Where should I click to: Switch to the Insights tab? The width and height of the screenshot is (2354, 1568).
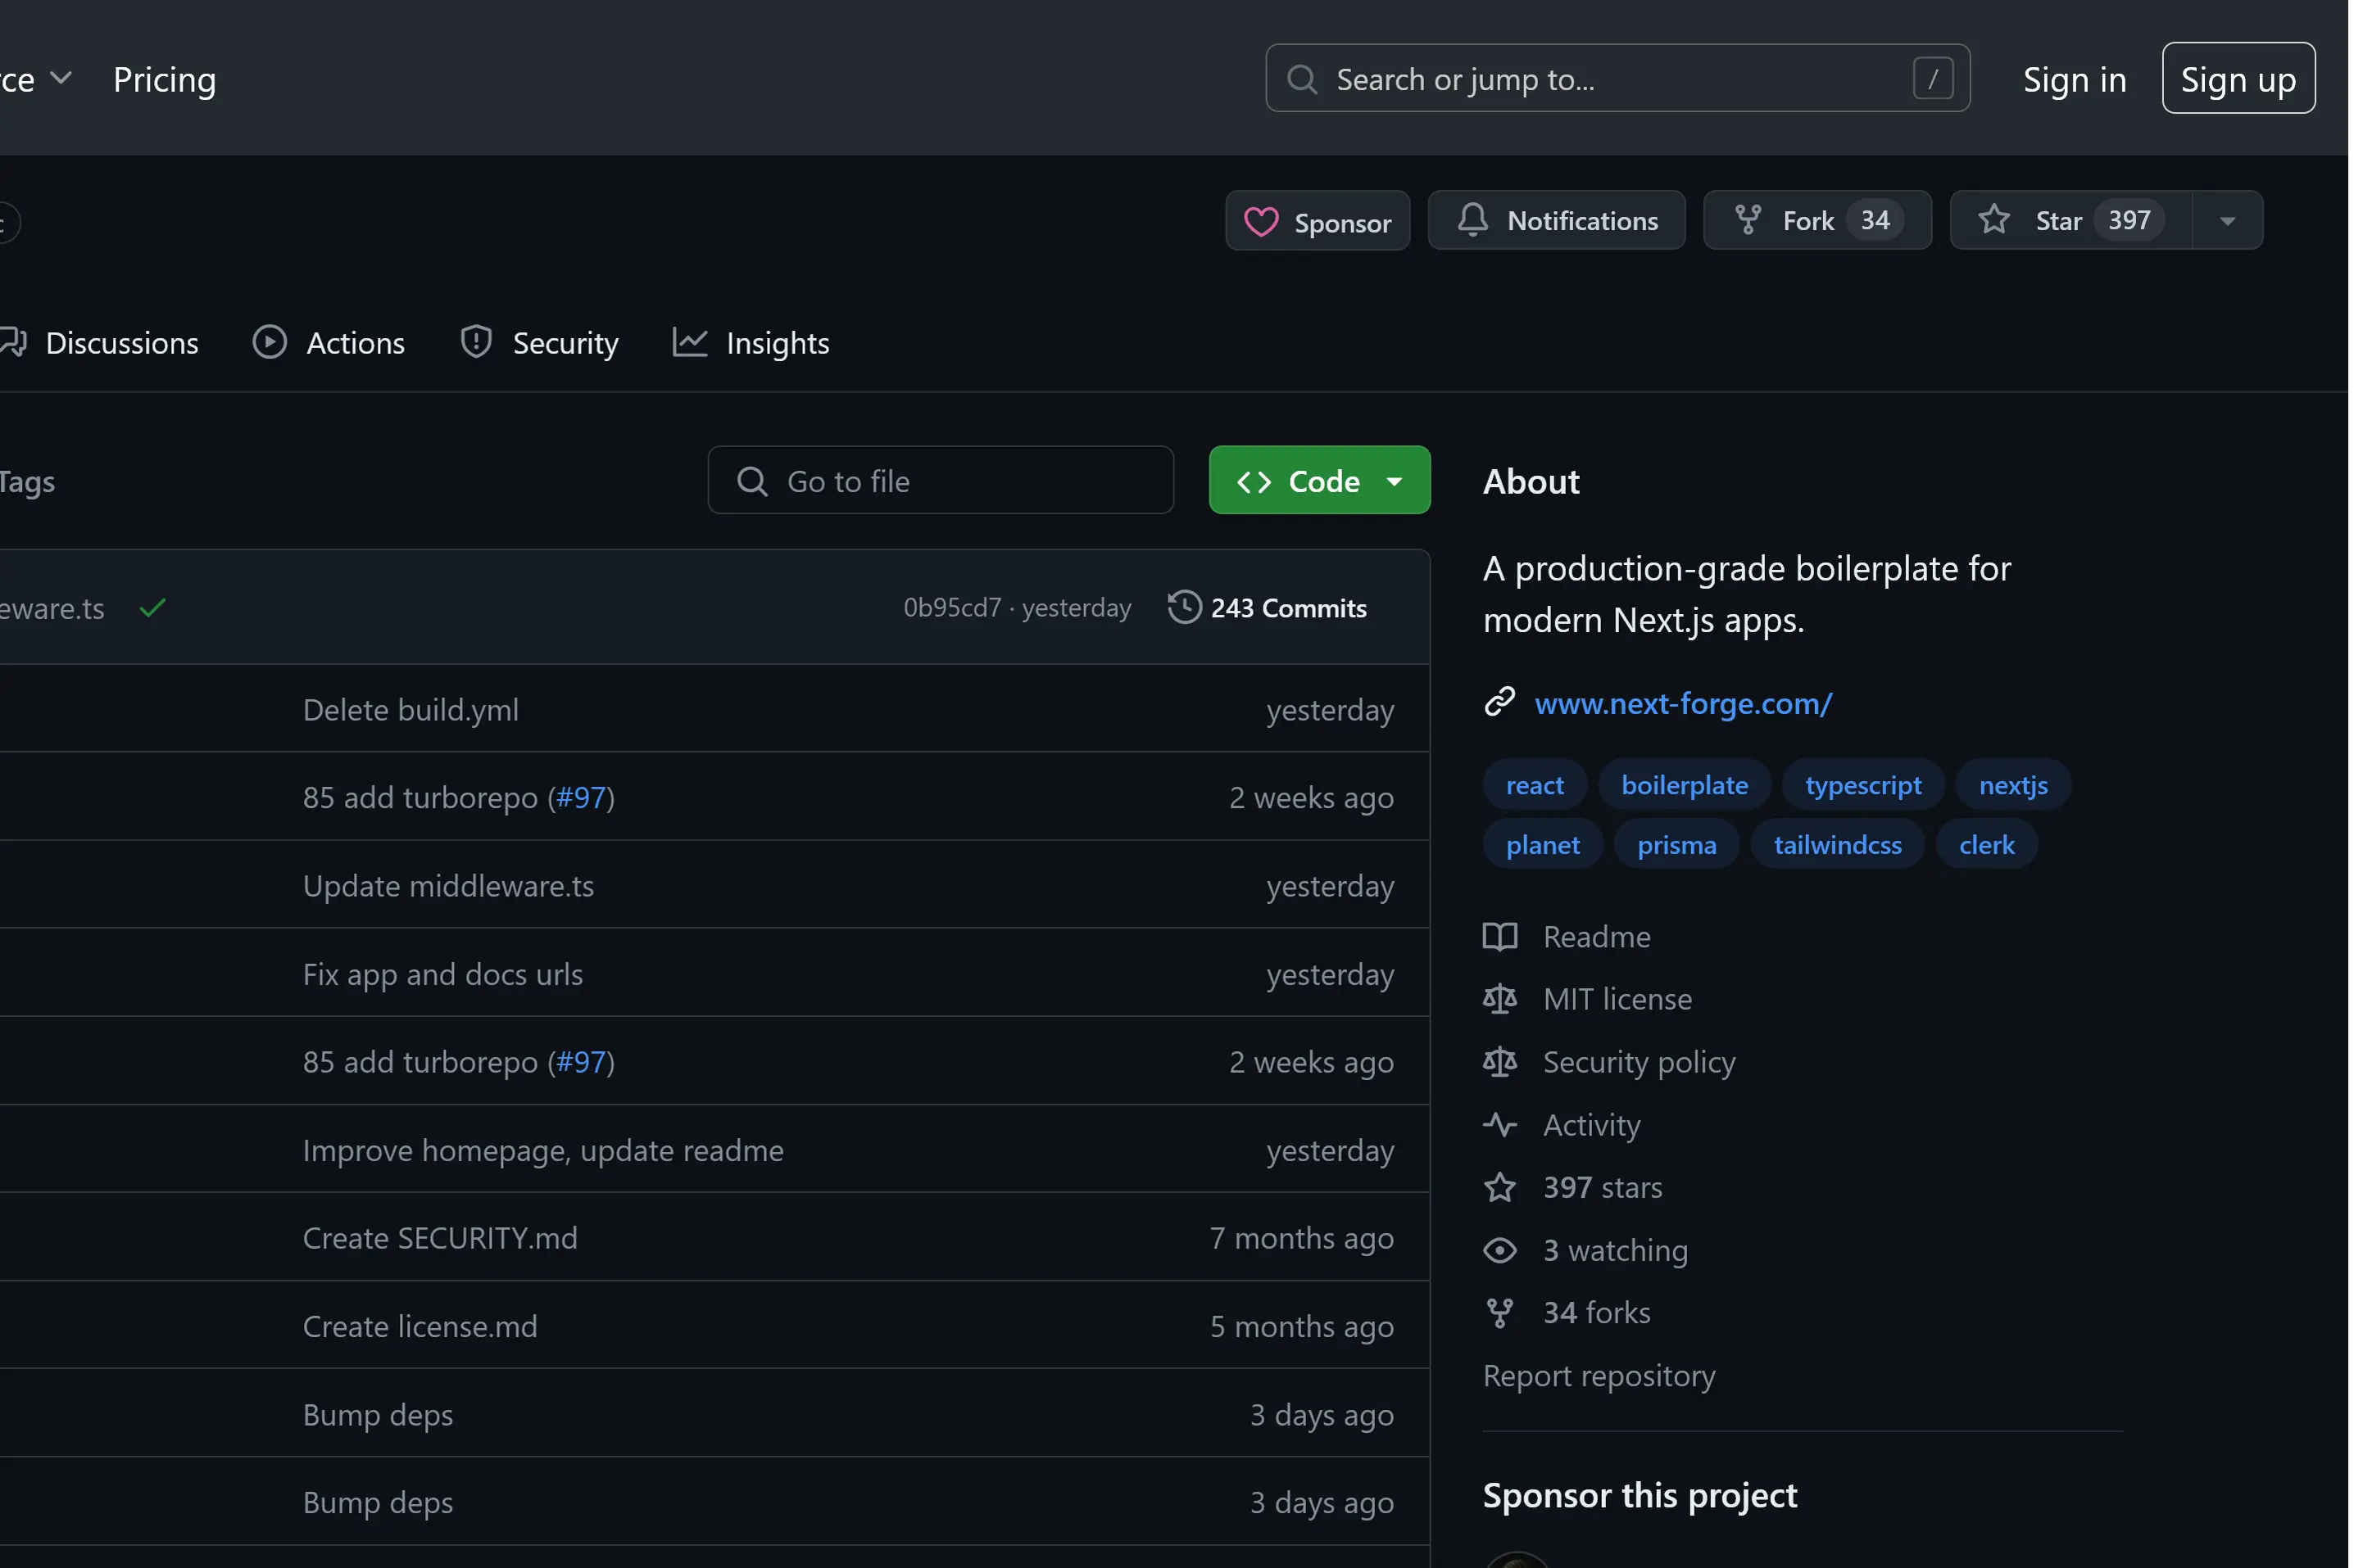[x=751, y=343]
